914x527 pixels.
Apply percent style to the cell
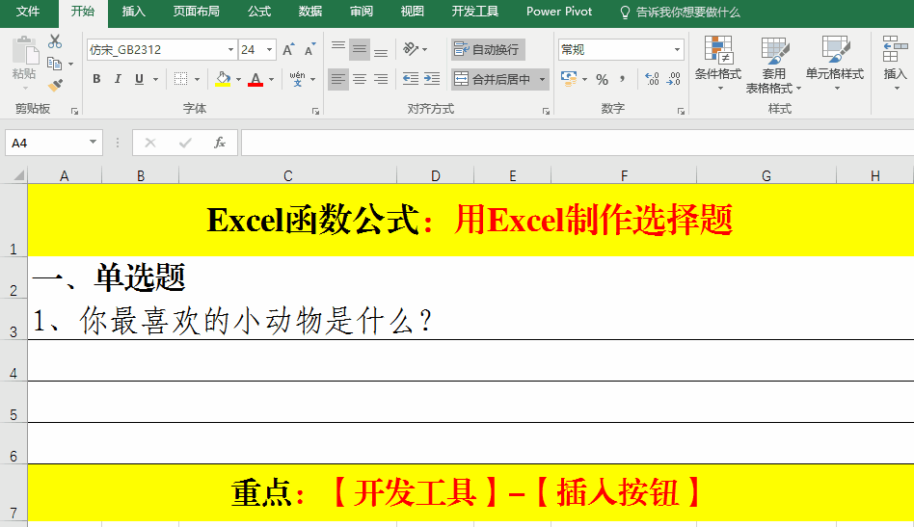602,79
